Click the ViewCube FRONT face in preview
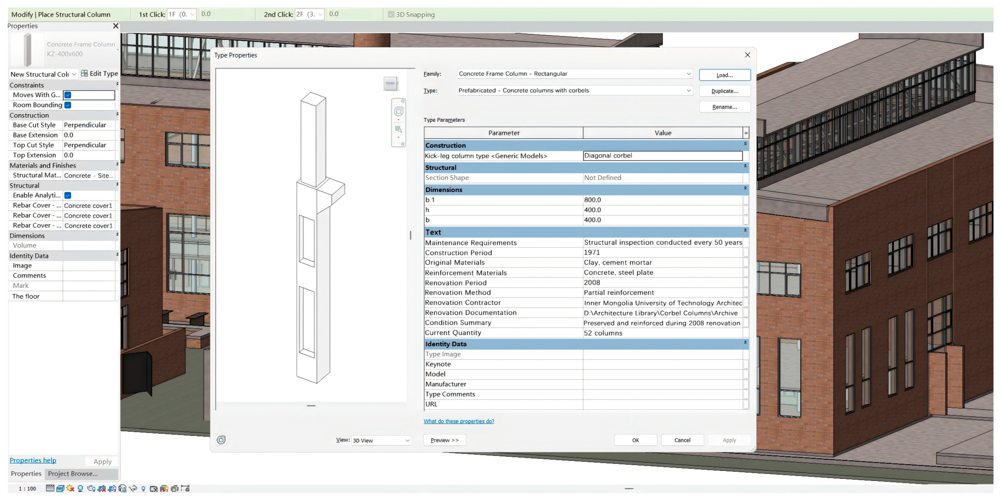 click(390, 83)
